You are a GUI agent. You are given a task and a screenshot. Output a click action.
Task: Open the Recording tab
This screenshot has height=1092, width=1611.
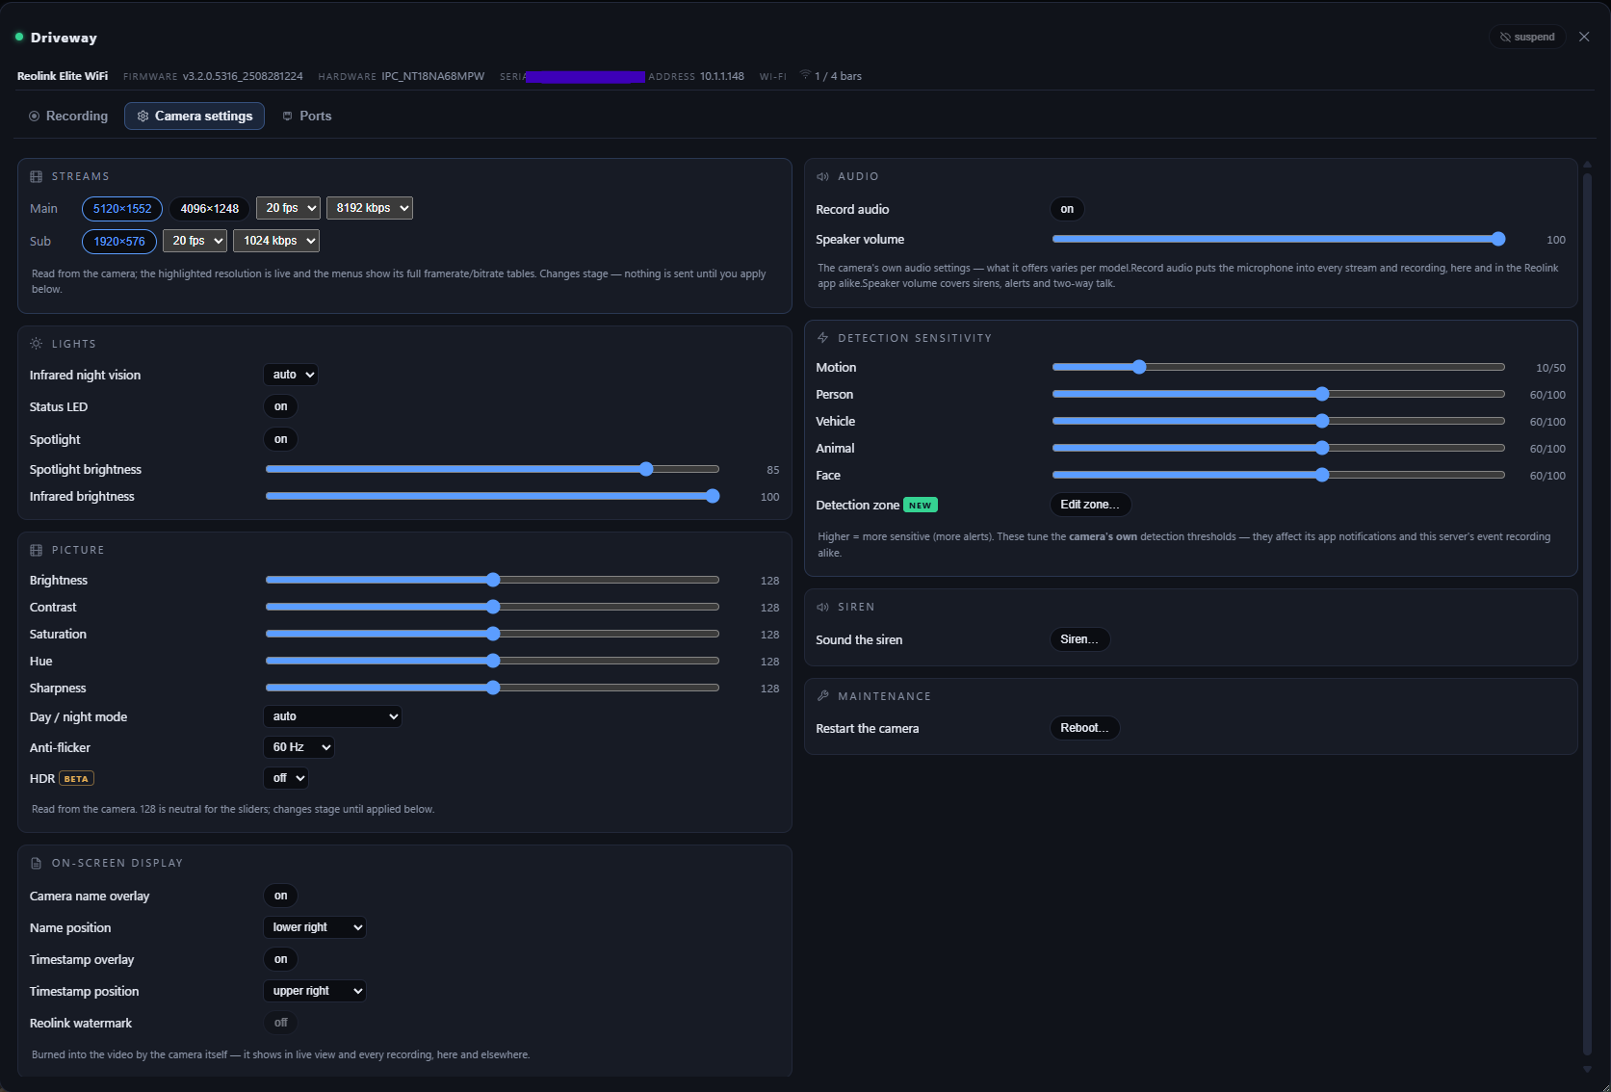(x=68, y=116)
